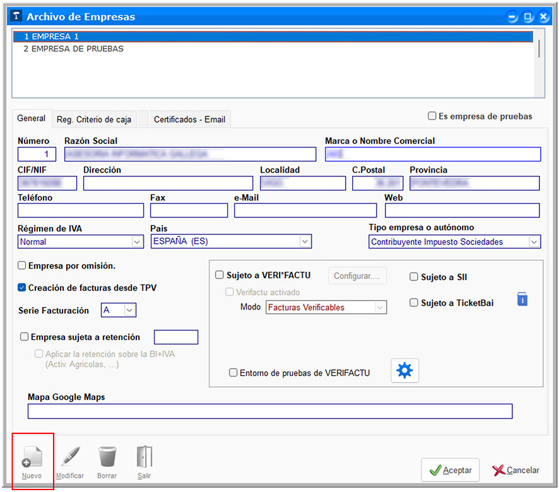Screen dimensions: 559x492
Task: Open the Régimen de IVA dropdown
Action: pos(137,242)
